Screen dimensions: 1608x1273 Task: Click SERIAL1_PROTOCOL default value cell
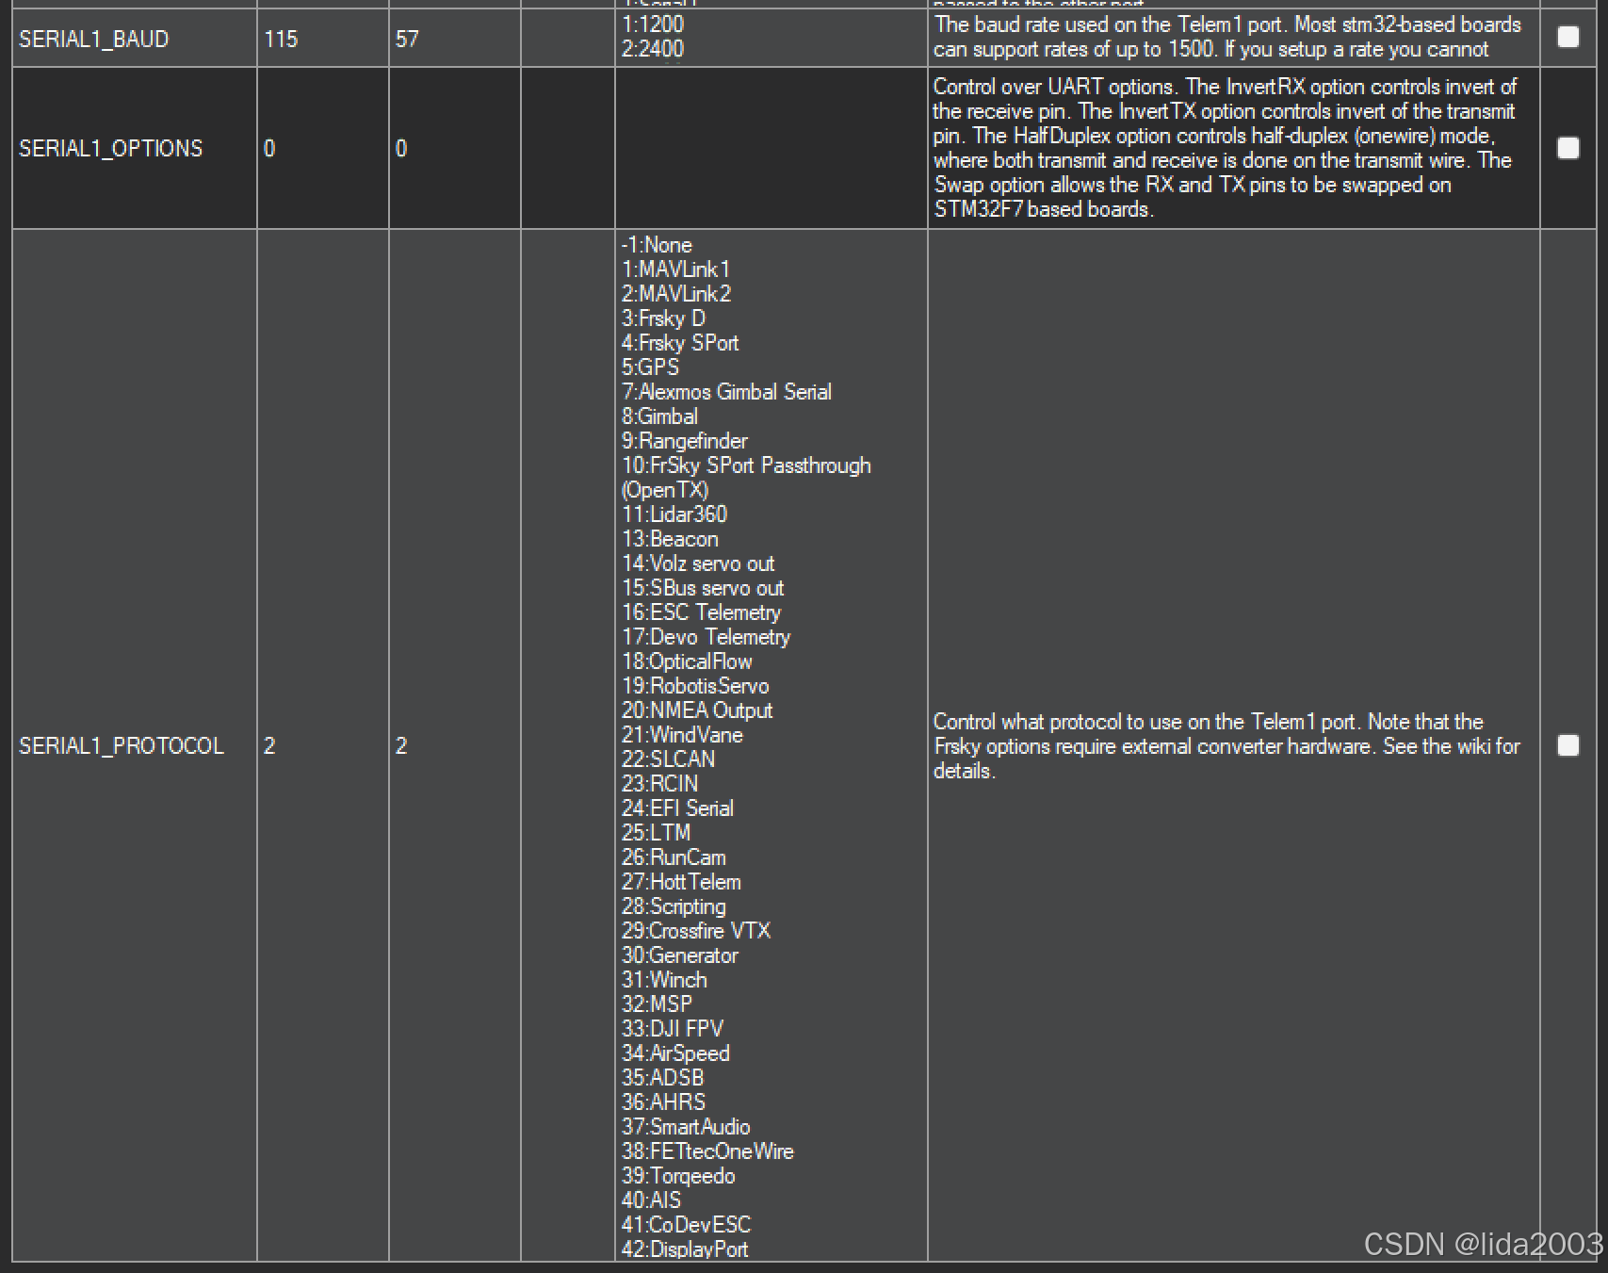pyautogui.click(x=455, y=745)
